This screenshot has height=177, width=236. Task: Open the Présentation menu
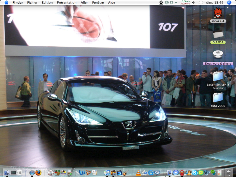coord(67,3)
